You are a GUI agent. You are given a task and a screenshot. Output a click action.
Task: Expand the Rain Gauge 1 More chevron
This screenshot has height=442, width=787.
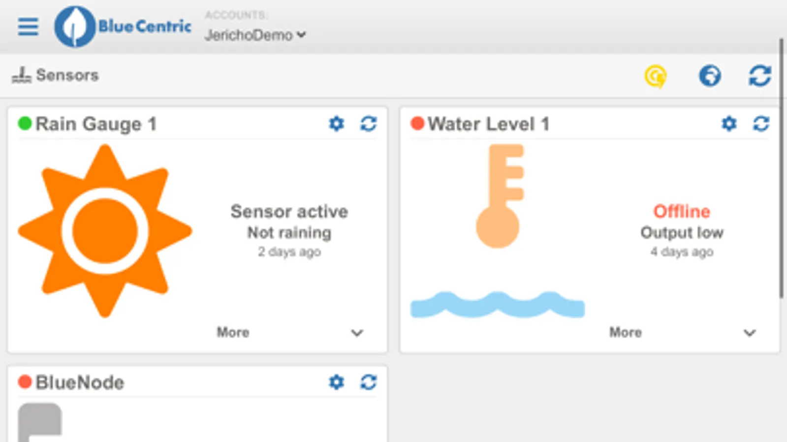coord(357,333)
